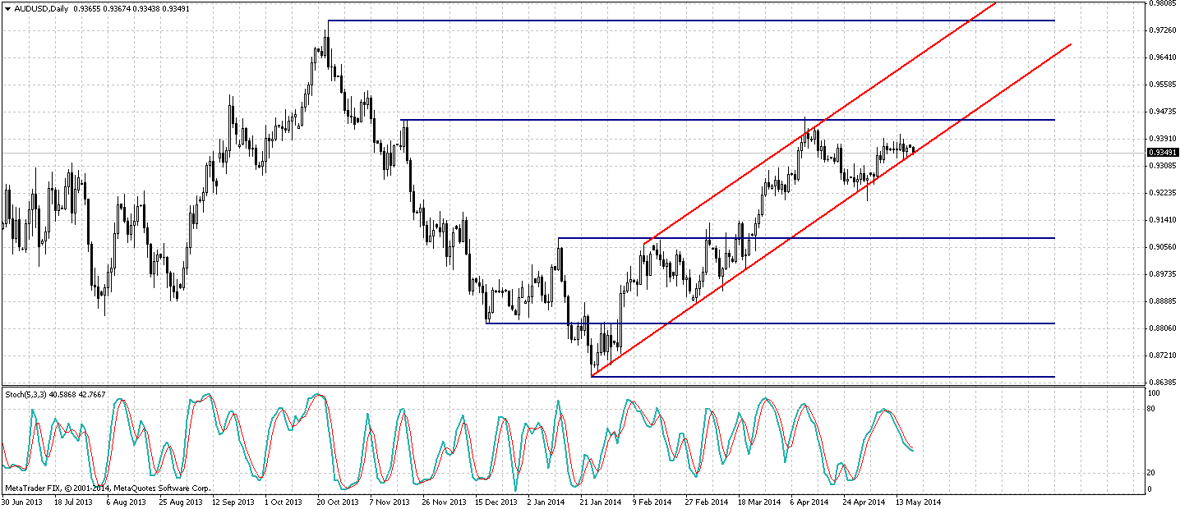Viewport: 1180px width, 509px height.
Task: Click the current price tag 0.93491
Action: 1163,153
